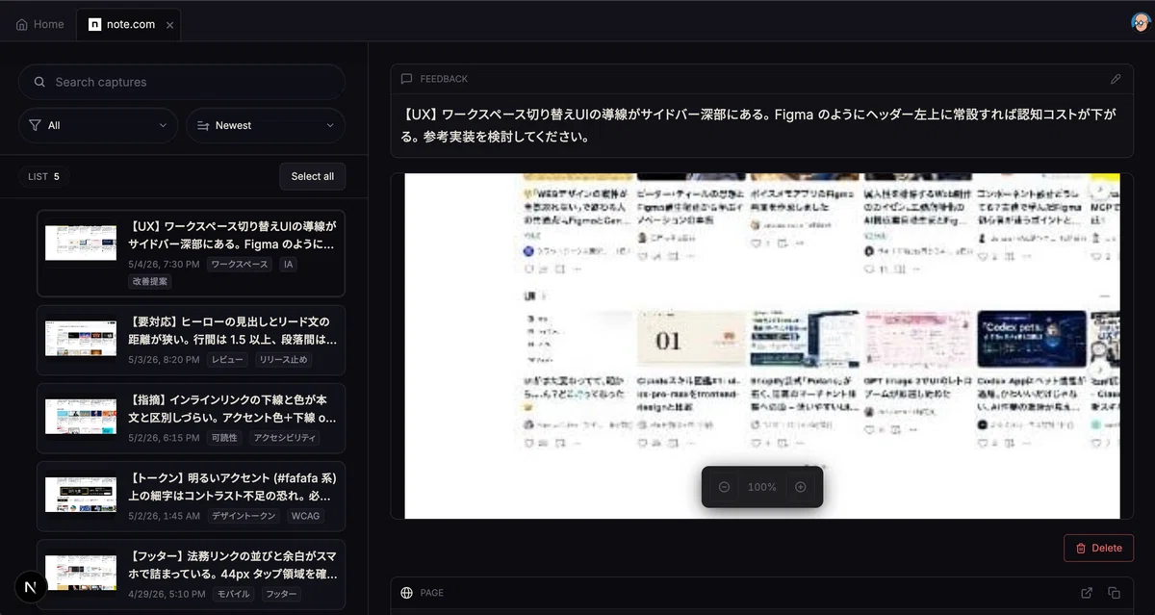Screen dimensions: 1155x615
Task: Click thumbnail of the 【UX】 capture
Action: tap(81, 243)
